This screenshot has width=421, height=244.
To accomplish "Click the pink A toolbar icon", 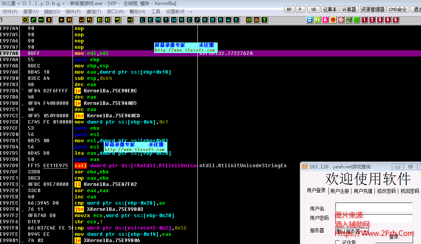I will click(x=325, y=19).
